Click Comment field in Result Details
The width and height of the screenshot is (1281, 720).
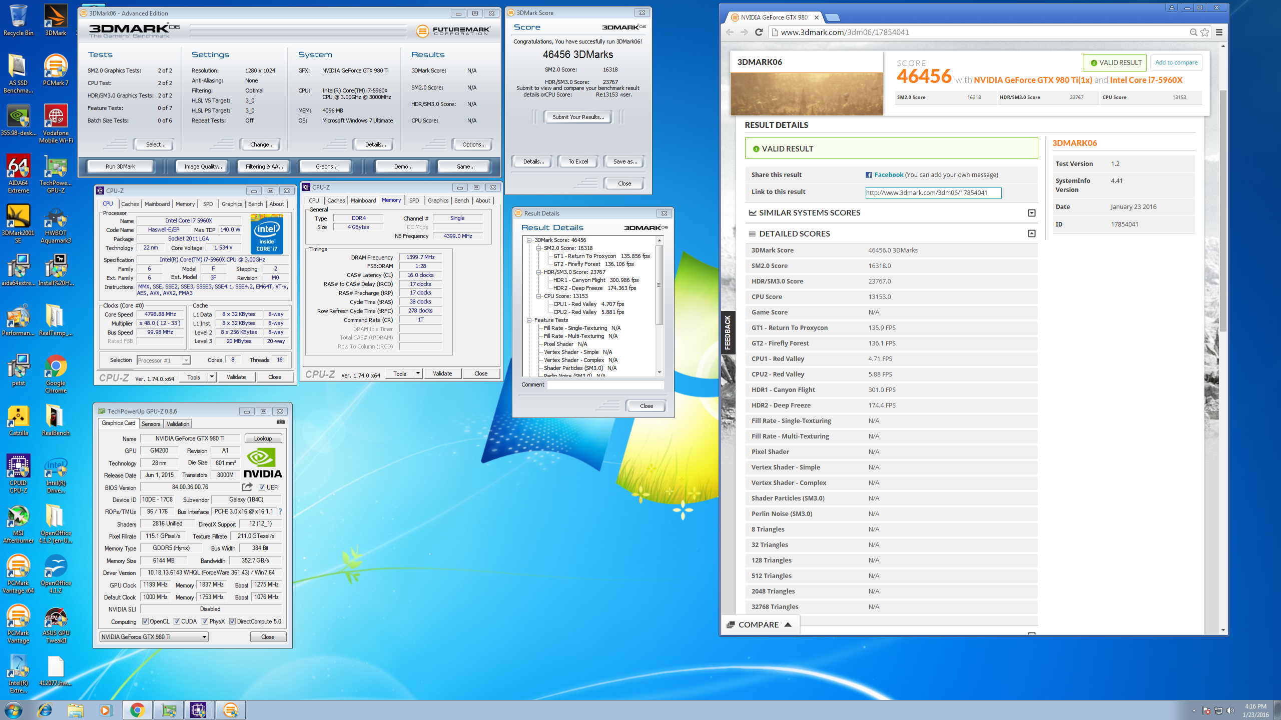605,384
